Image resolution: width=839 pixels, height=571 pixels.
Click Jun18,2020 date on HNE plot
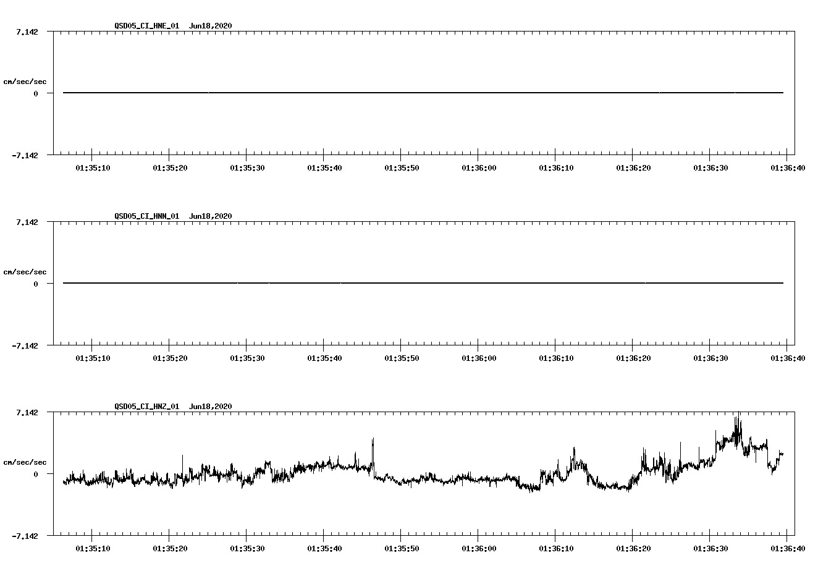pos(211,26)
